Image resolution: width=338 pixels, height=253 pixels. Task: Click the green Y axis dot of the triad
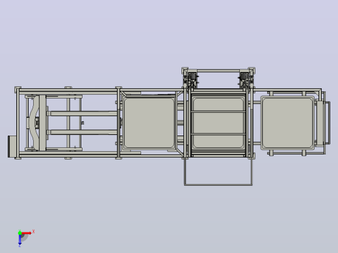click(x=19, y=233)
